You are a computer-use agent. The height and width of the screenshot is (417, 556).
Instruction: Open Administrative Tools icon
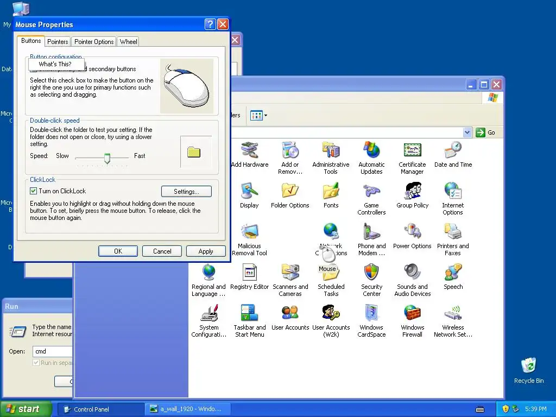[331, 158]
